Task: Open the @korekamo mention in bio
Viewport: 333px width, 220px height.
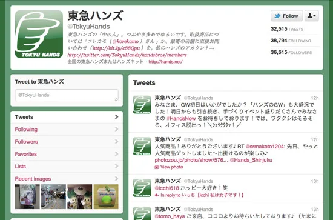Action: pyautogui.click(x=125, y=41)
